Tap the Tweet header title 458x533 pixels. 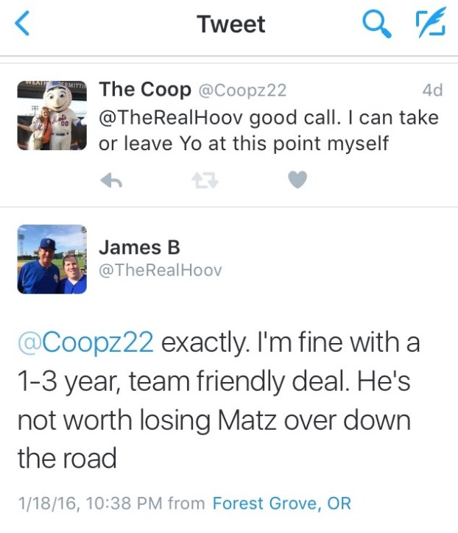[231, 24]
